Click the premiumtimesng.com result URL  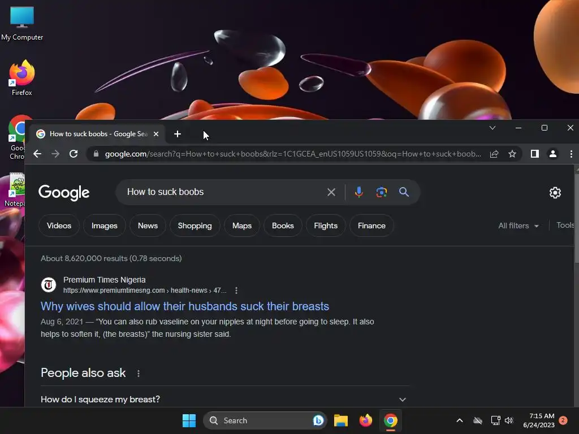tap(144, 290)
